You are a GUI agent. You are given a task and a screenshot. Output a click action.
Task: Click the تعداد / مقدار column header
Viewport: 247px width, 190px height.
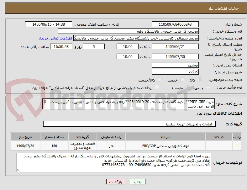coord(54,137)
